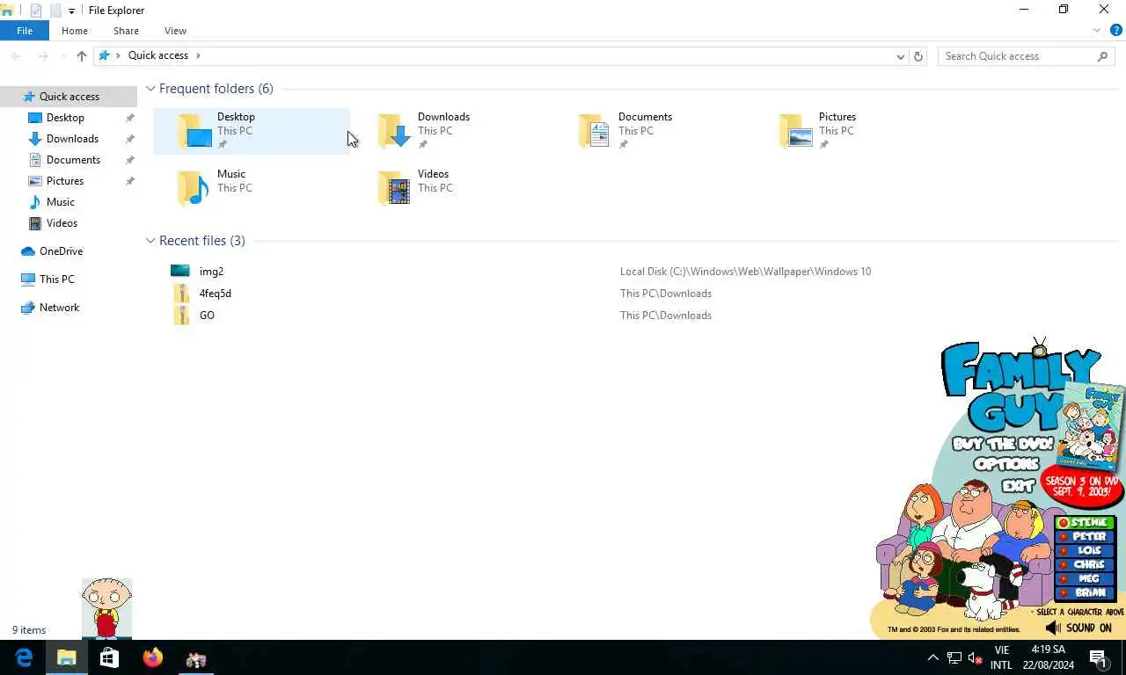Select Pictures in the navigation pane
The height and width of the screenshot is (675, 1126).
click(65, 181)
